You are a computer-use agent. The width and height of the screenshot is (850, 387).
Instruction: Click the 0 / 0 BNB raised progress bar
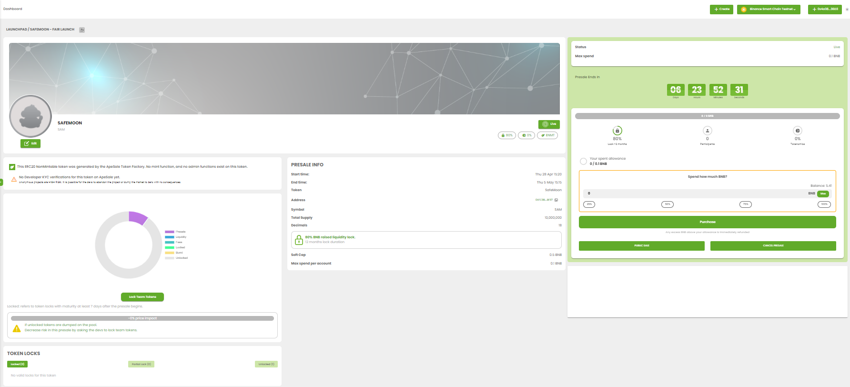pyautogui.click(x=708, y=116)
